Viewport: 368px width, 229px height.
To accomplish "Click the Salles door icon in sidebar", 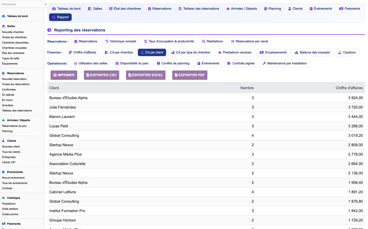I will pos(4,26).
